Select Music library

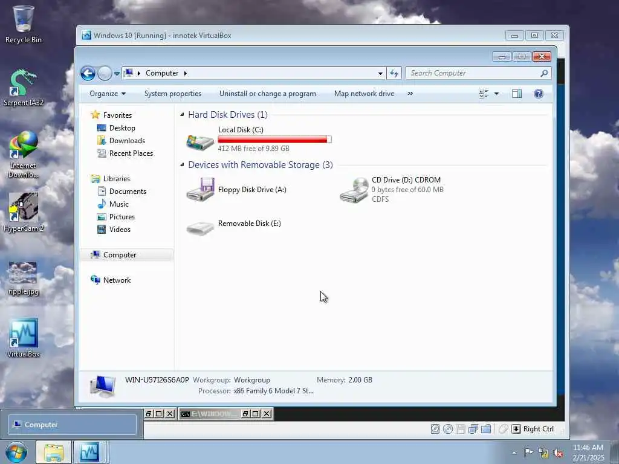pyautogui.click(x=119, y=204)
